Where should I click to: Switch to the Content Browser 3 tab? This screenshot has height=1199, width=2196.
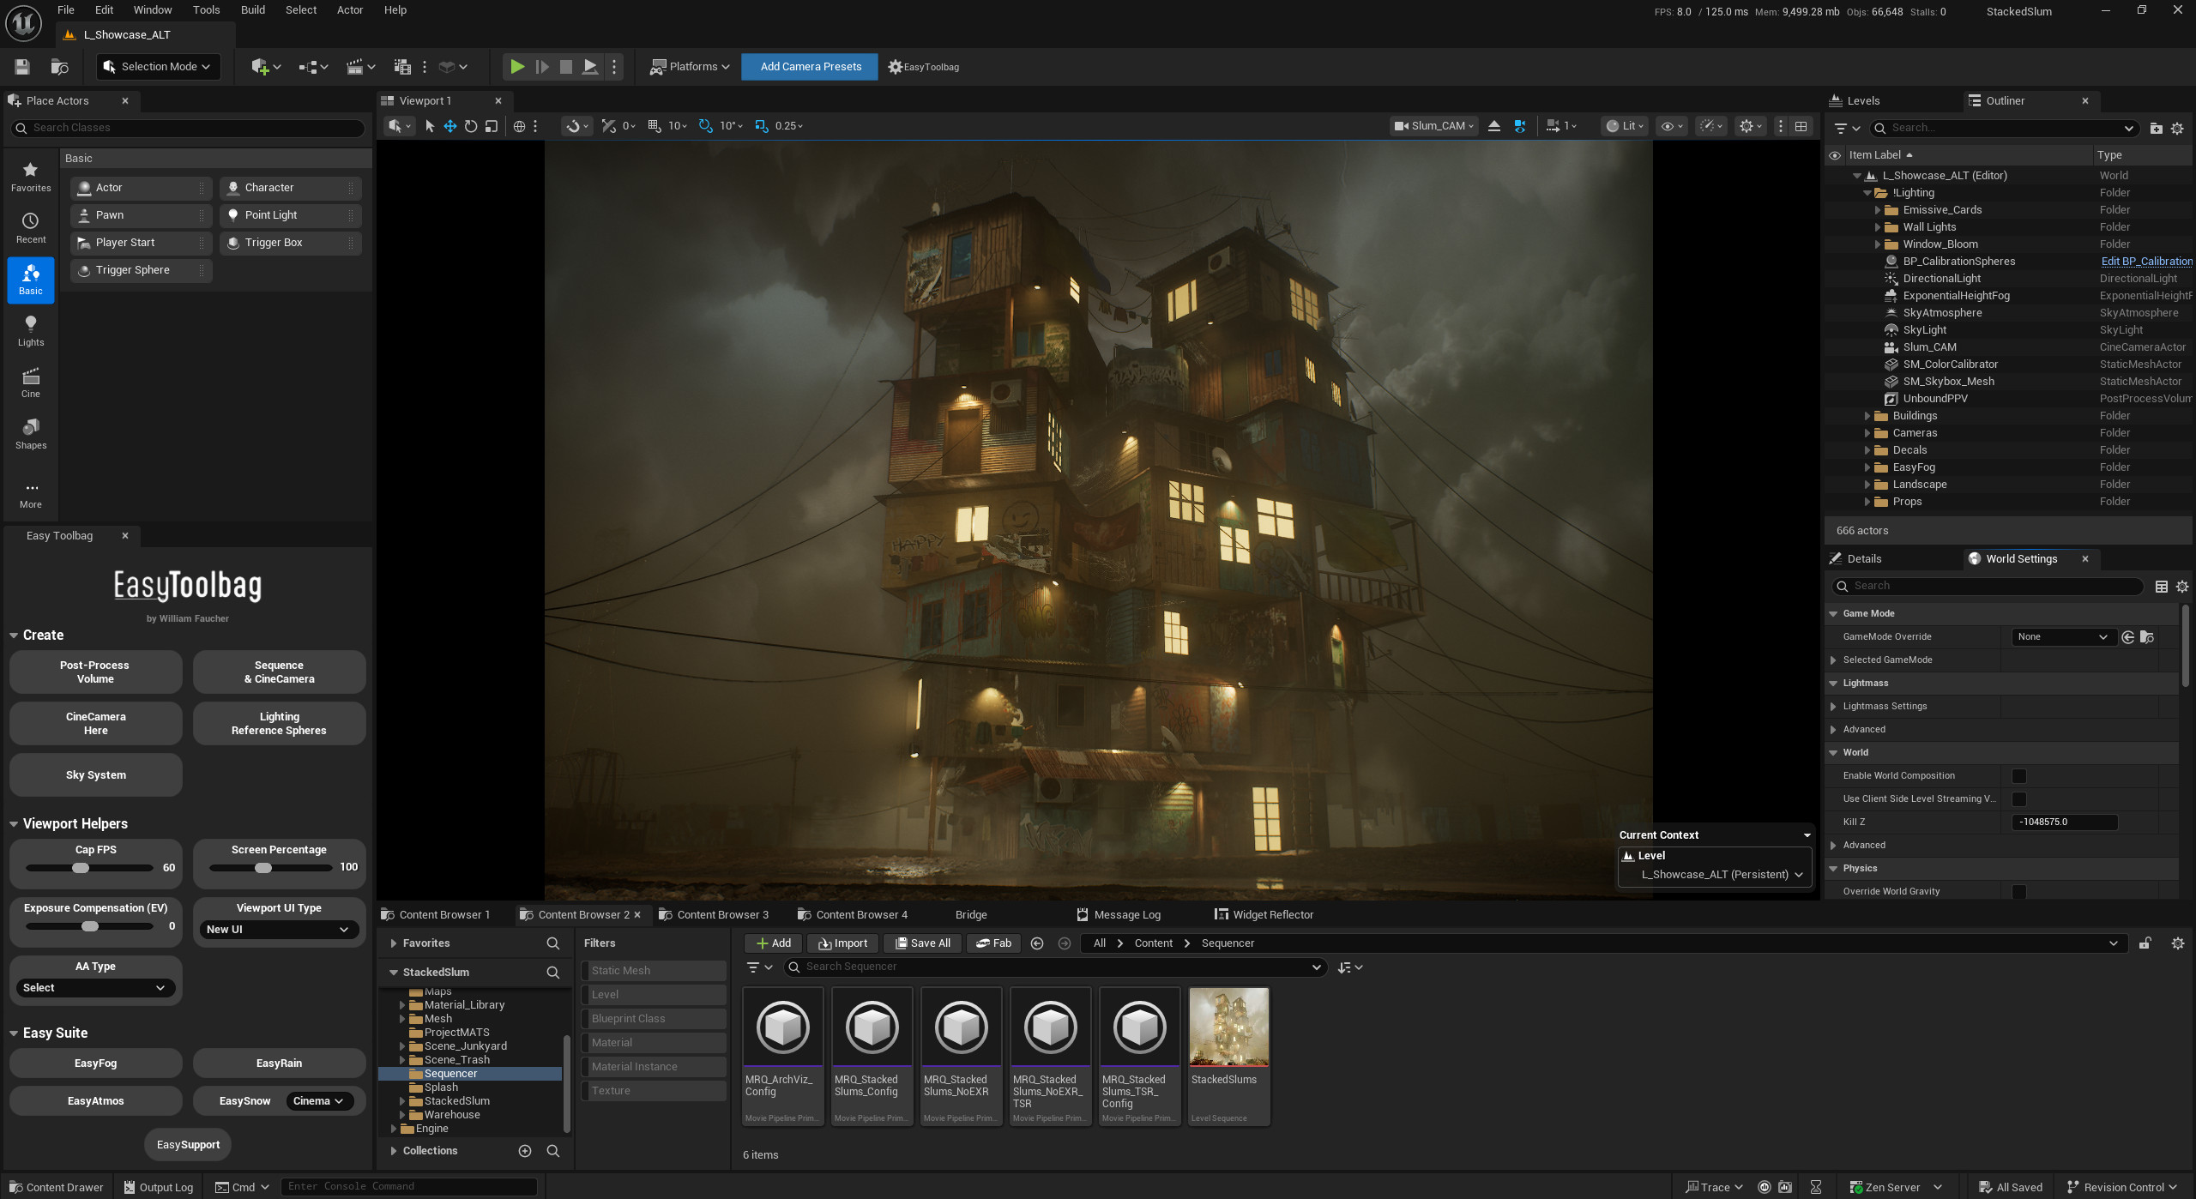723,914
